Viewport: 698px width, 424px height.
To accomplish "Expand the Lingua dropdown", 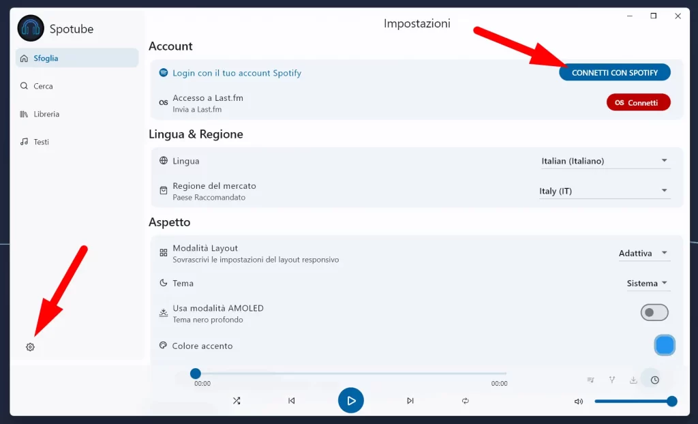I will pos(605,161).
